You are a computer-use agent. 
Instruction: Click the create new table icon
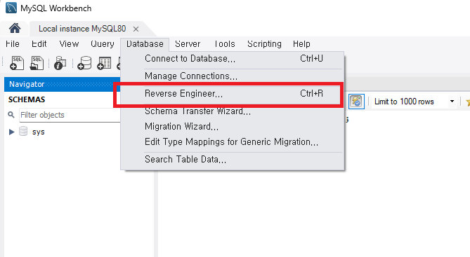(104, 63)
